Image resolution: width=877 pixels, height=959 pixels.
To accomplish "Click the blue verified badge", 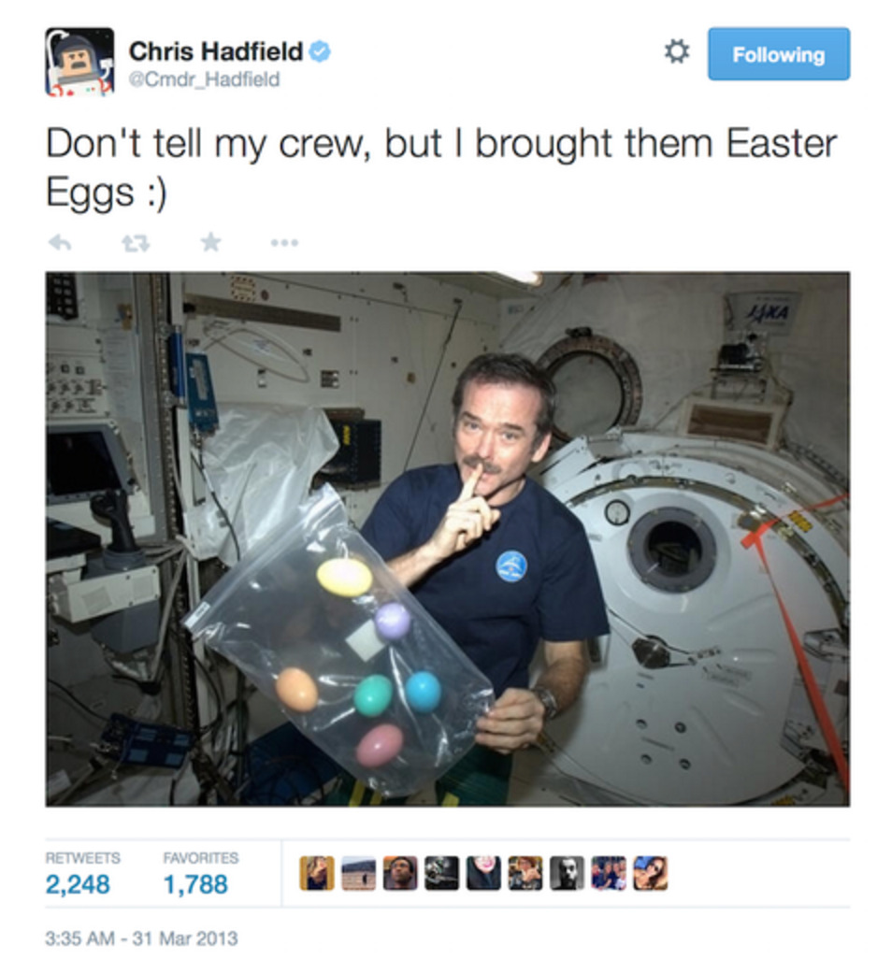I will click(320, 51).
